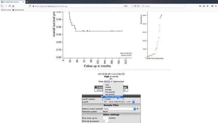This screenshot has width=218, height=123.
Task: Choose scan cutoff mode
Action: [113, 85]
